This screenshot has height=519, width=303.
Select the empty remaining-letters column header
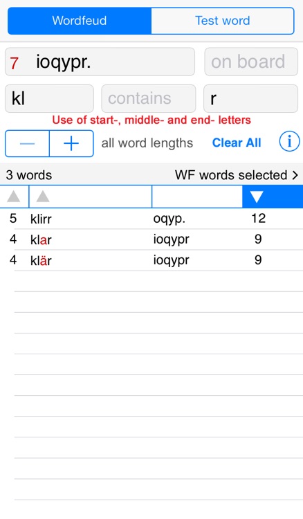[x=197, y=197]
